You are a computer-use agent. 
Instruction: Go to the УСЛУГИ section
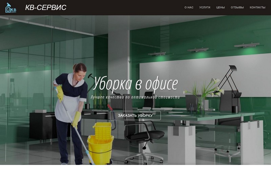click(x=205, y=7)
